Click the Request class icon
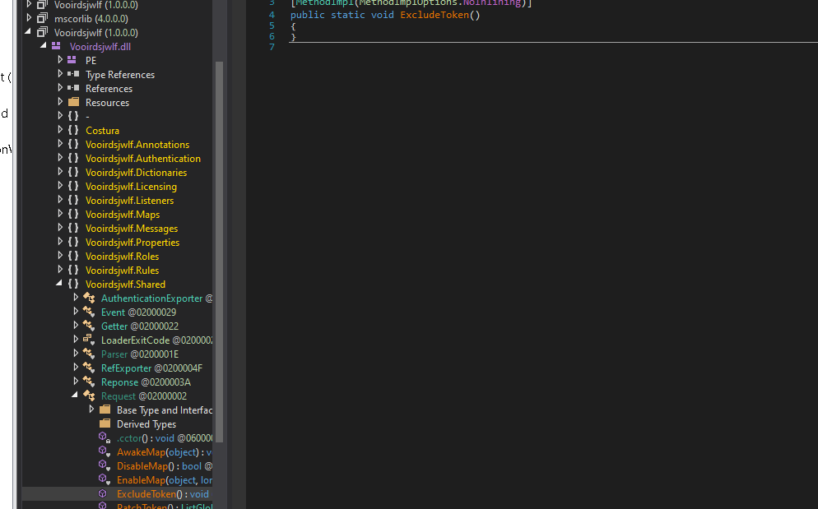 (89, 396)
